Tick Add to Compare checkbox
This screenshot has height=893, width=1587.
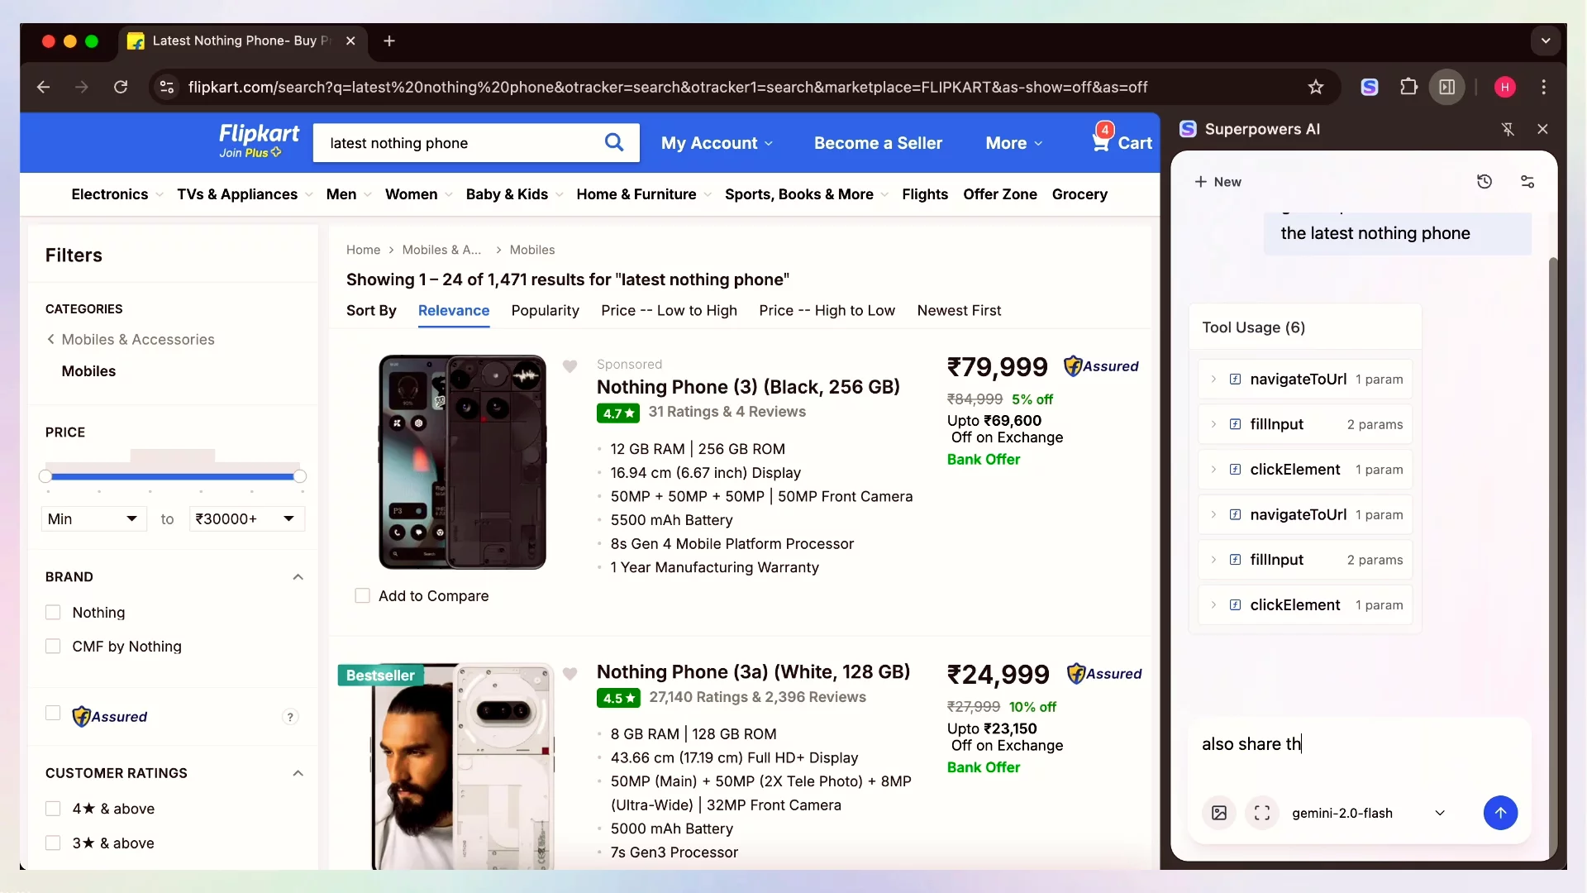click(x=362, y=596)
